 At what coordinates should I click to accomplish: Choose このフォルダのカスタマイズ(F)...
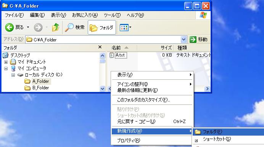[x=152, y=100]
